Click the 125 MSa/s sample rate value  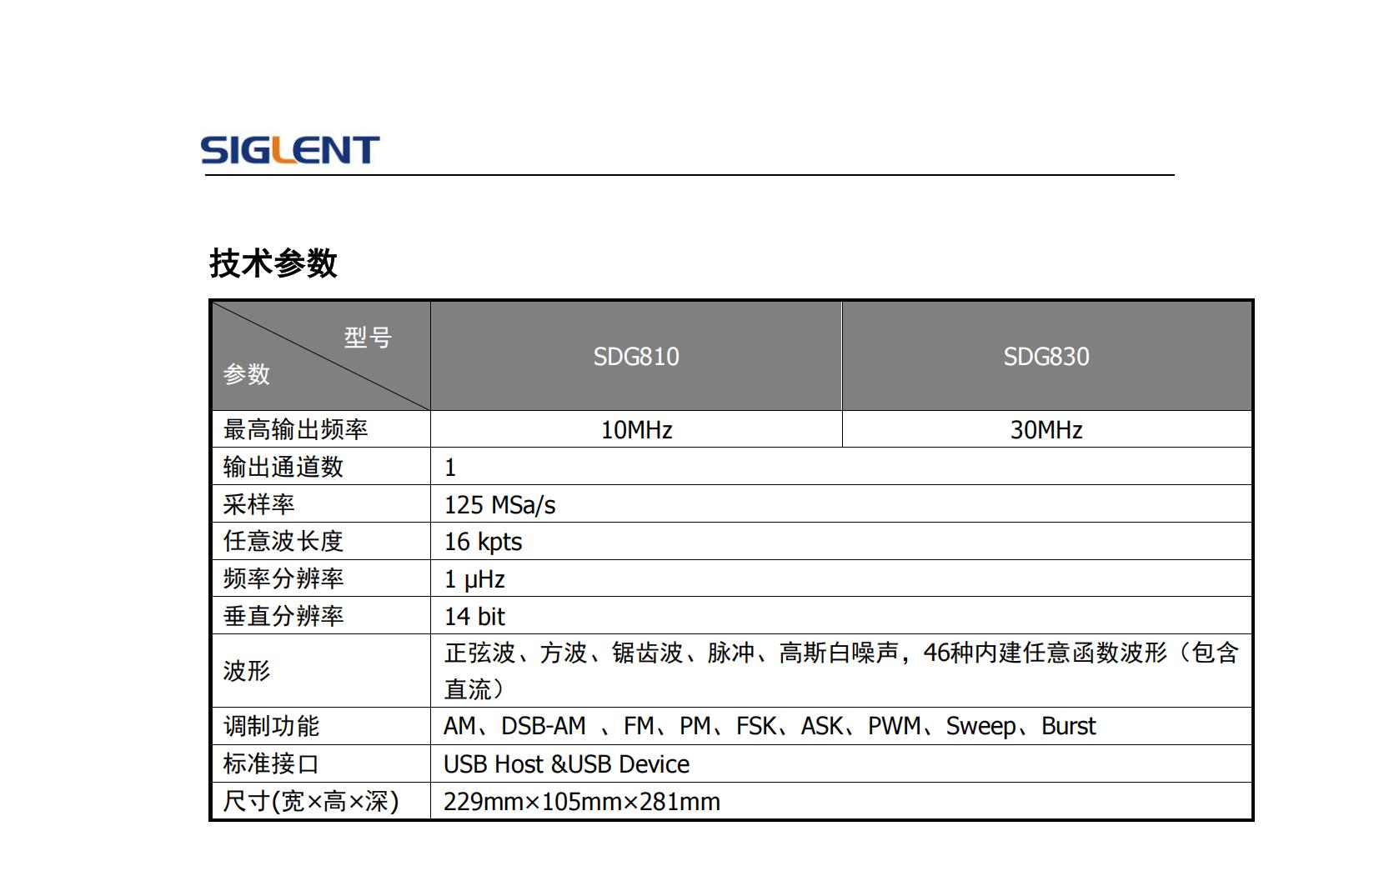click(499, 505)
